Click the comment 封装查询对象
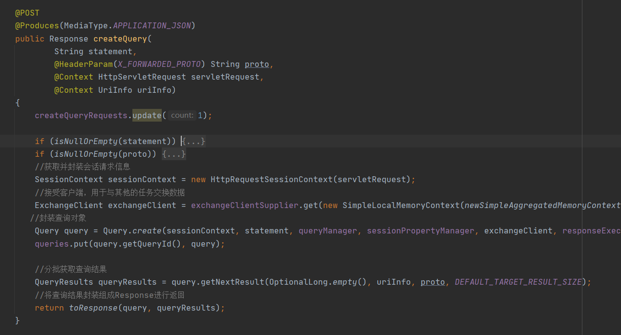 tap(58, 218)
